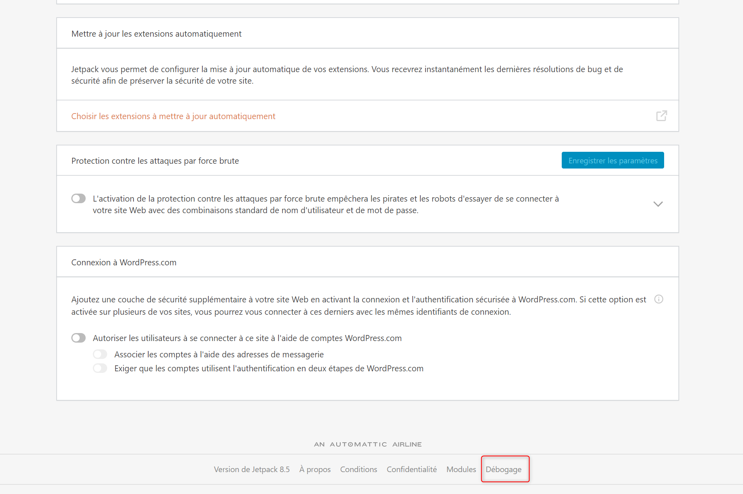
Task: Open the À propos footer link
Action: coord(315,469)
